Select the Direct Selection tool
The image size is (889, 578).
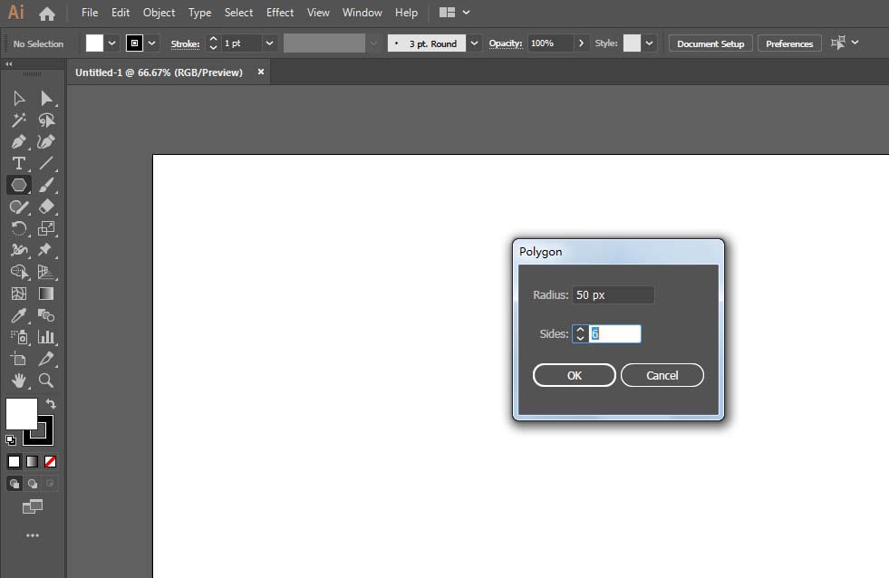coord(46,99)
